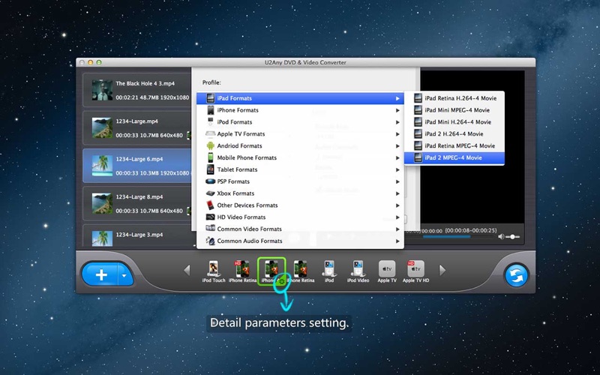Select the iPod preset
Viewport: 600px width, 375px height.
point(329,271)
